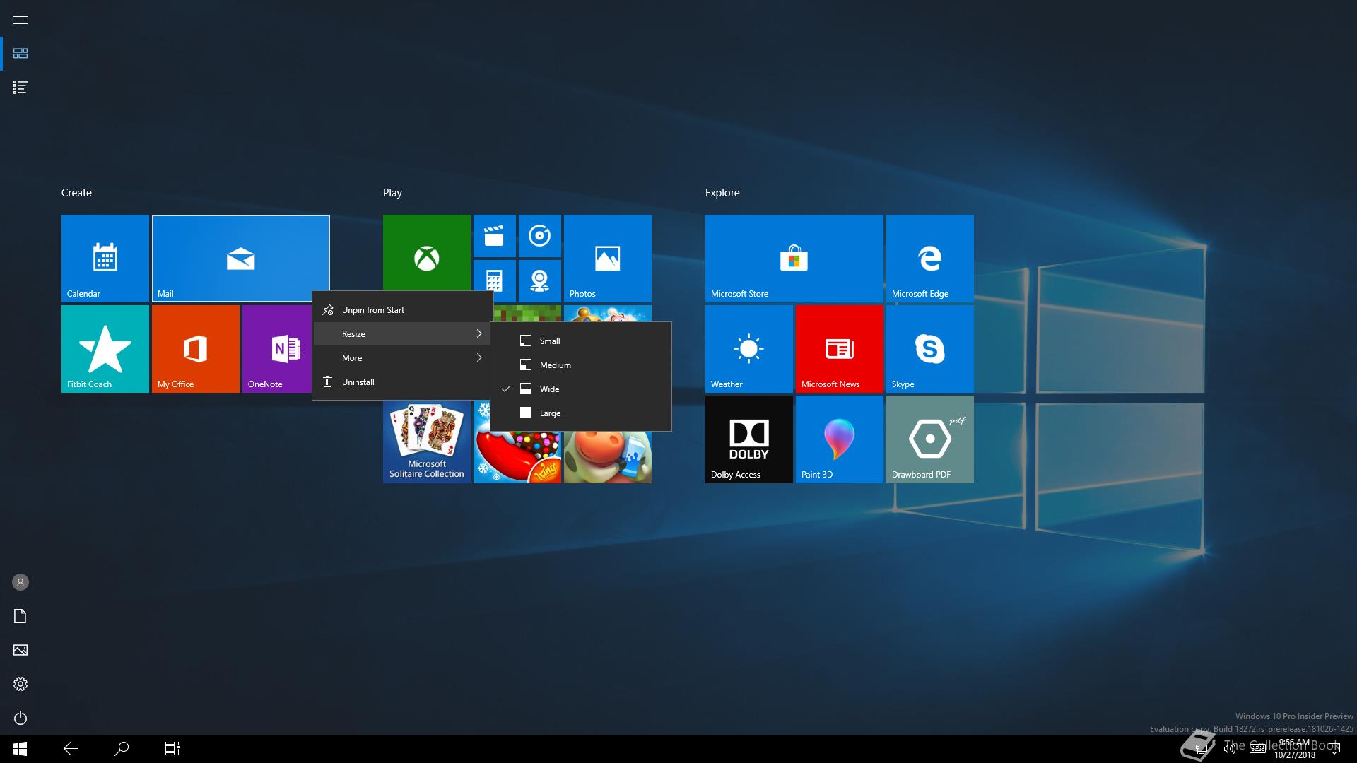Open the Photos tile
This screenshot has height=763, width=1357.
pyautogui.click(x=608, y=259)
